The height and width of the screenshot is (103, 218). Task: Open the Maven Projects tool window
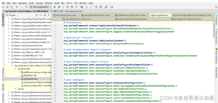click(x=216, y=36)
